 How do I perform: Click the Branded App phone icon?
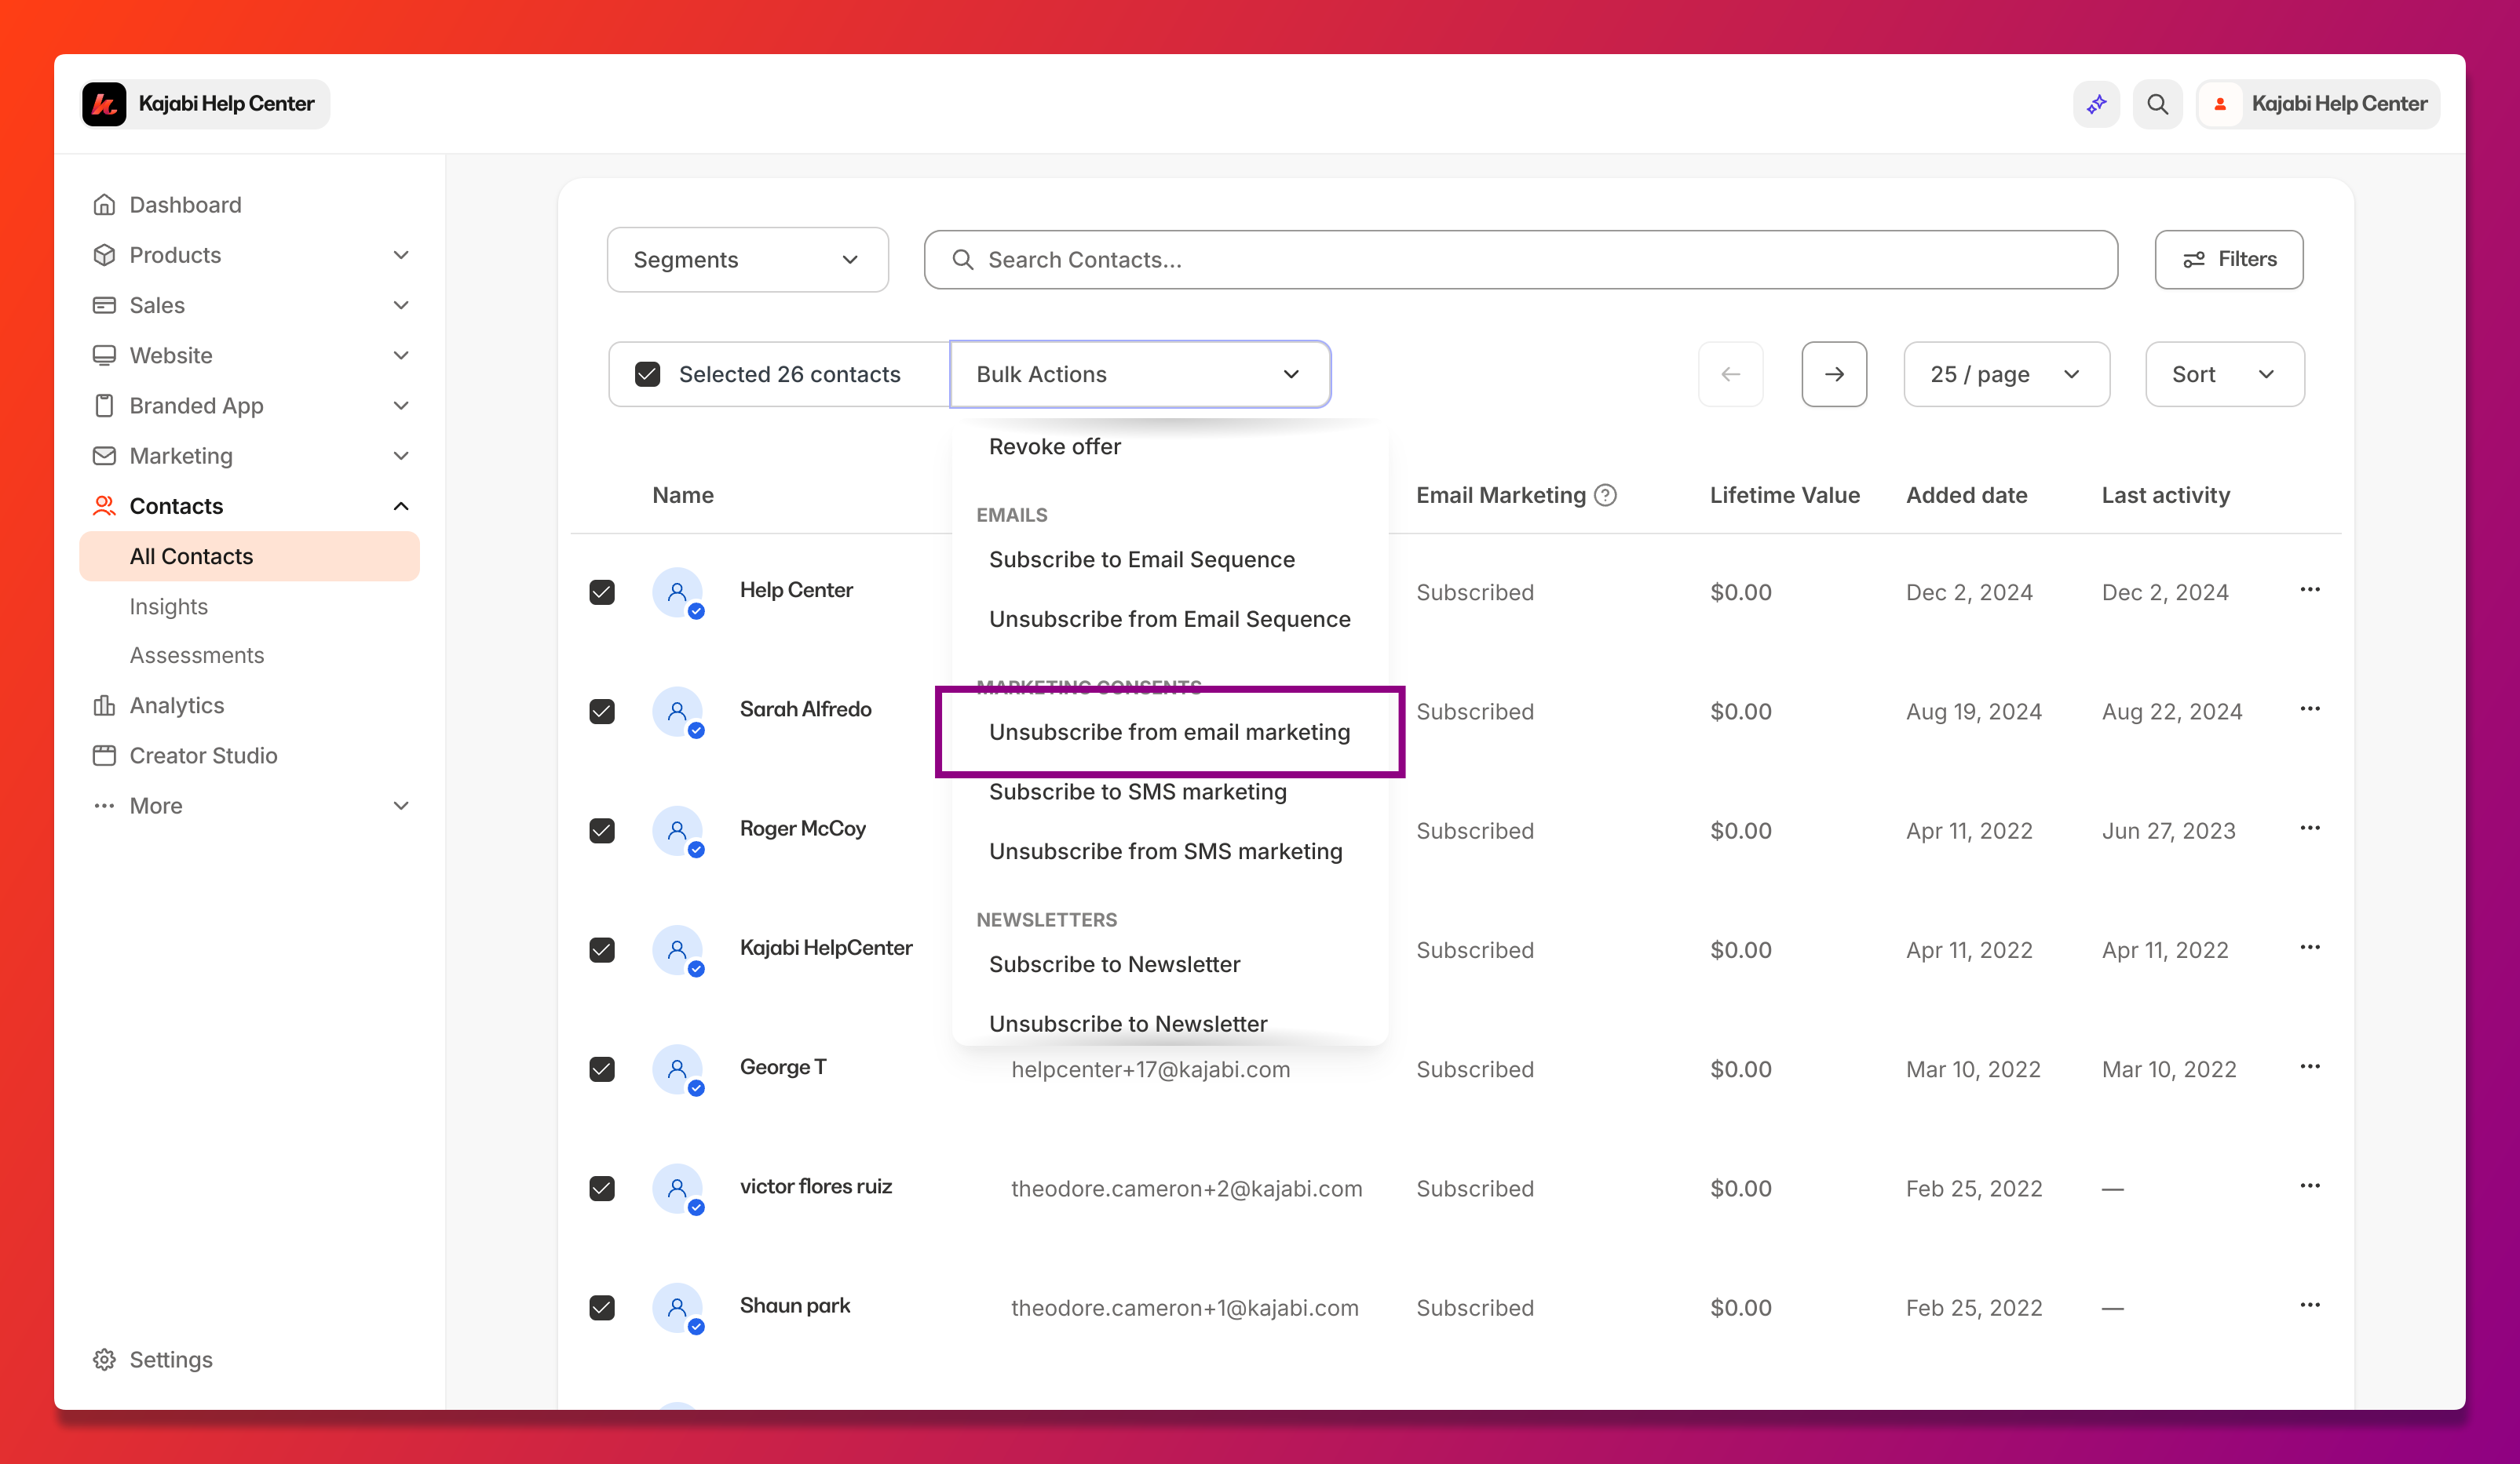104,406
